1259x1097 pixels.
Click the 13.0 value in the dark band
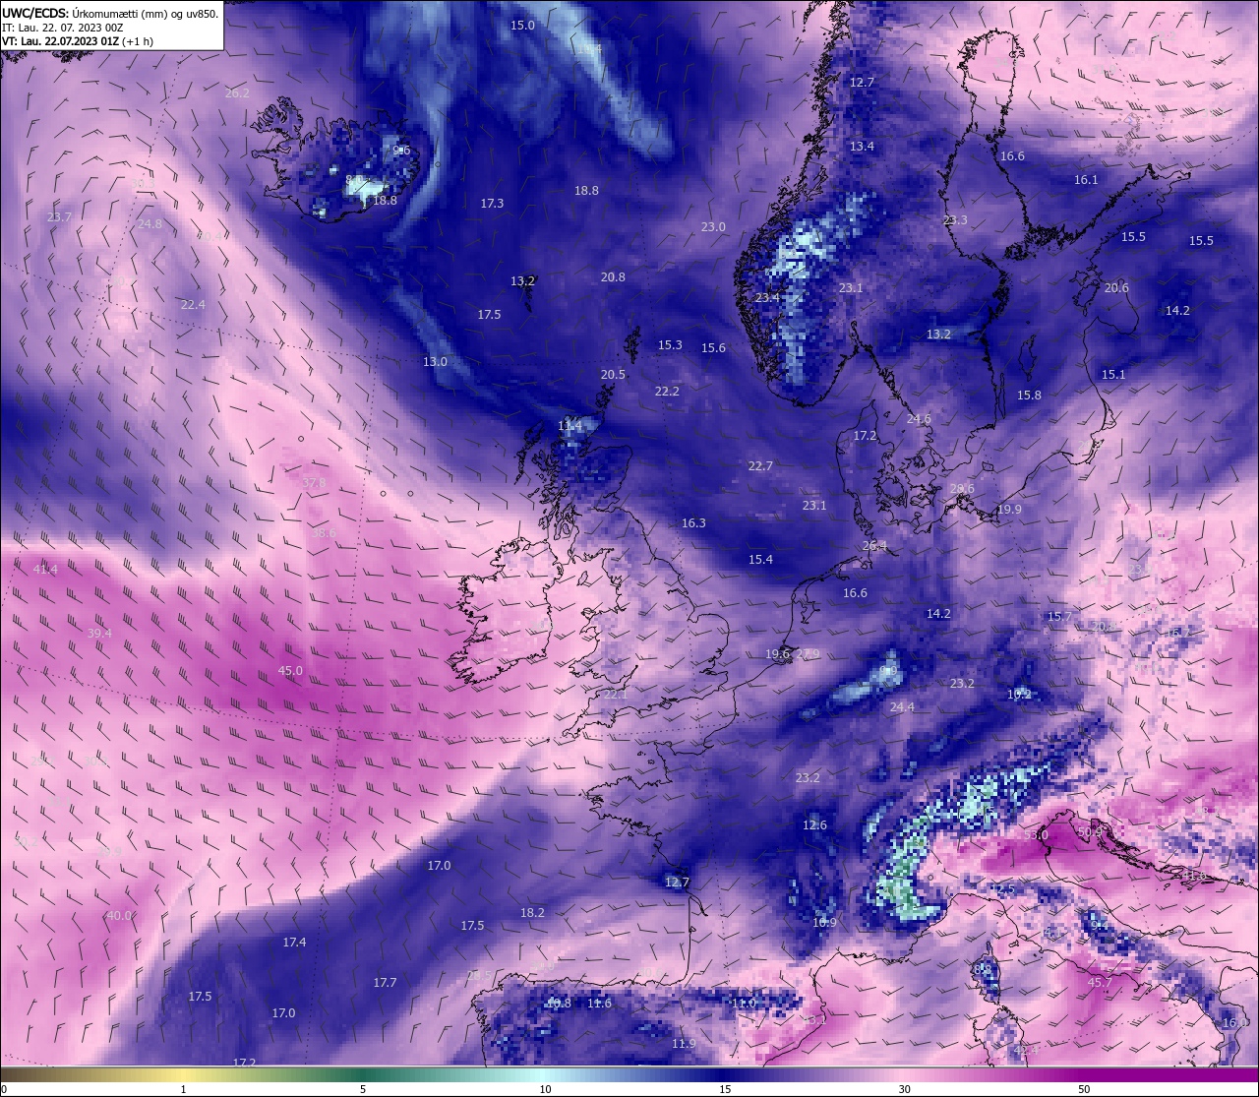tap(435, 362)
